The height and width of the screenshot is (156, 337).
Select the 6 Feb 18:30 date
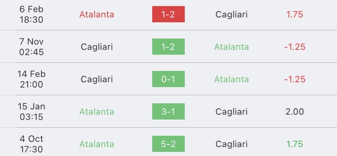pyautogui.click(x=31, y=14)
